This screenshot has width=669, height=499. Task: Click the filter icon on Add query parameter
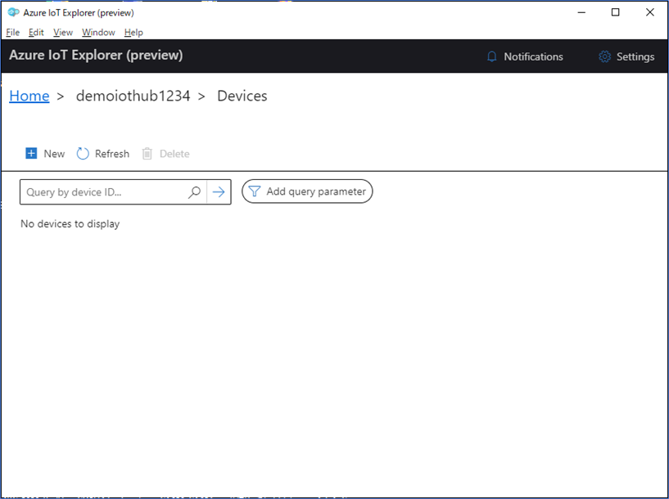(256, 191)
